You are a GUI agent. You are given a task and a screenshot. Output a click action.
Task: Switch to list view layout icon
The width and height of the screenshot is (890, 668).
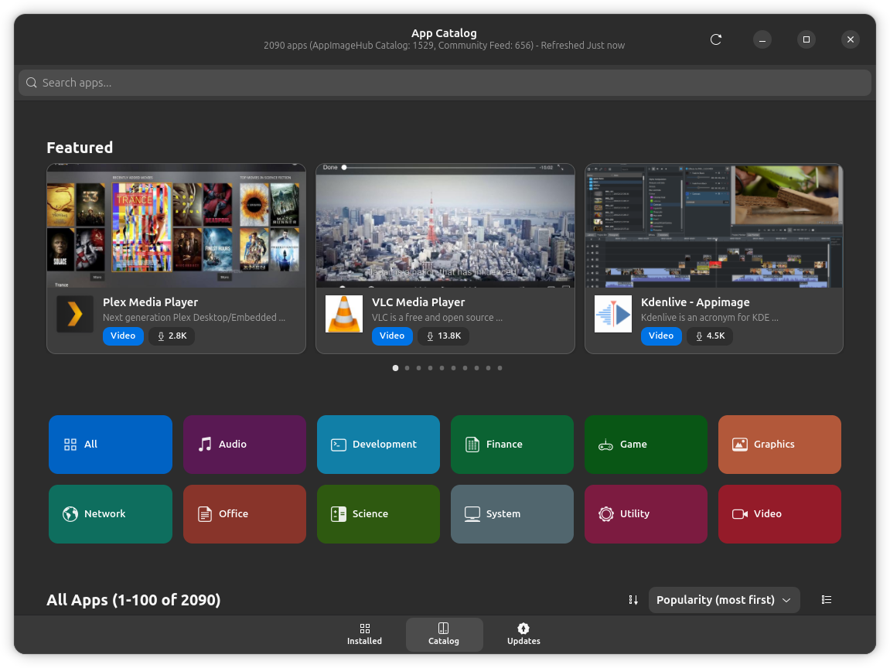827,600
